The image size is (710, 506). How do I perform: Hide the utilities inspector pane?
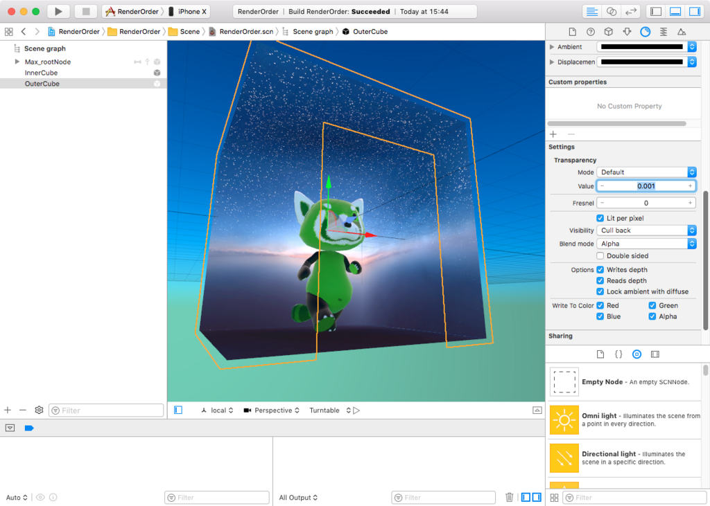click(x=695, y=12)
